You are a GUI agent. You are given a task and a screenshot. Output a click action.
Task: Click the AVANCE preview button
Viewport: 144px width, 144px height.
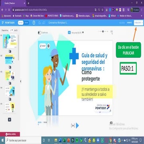pos(129,23)
